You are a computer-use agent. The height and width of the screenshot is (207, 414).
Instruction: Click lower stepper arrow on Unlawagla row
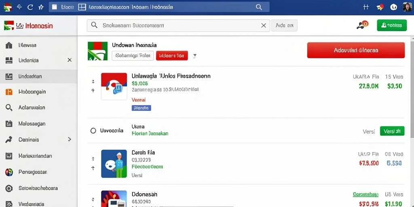click(93, 90)
